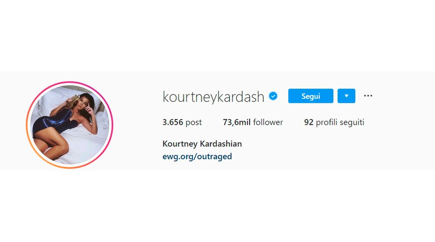Click the bold 3.656 number
The width and height of the screenshot is (435, 242).
tap(173, 122)
